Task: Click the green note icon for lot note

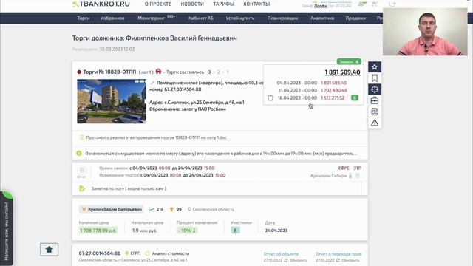Action: [x=82, y=188]
